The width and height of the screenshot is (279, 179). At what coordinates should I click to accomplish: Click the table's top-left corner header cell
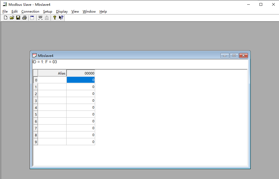pyautogui.click(x=35, y=73)
